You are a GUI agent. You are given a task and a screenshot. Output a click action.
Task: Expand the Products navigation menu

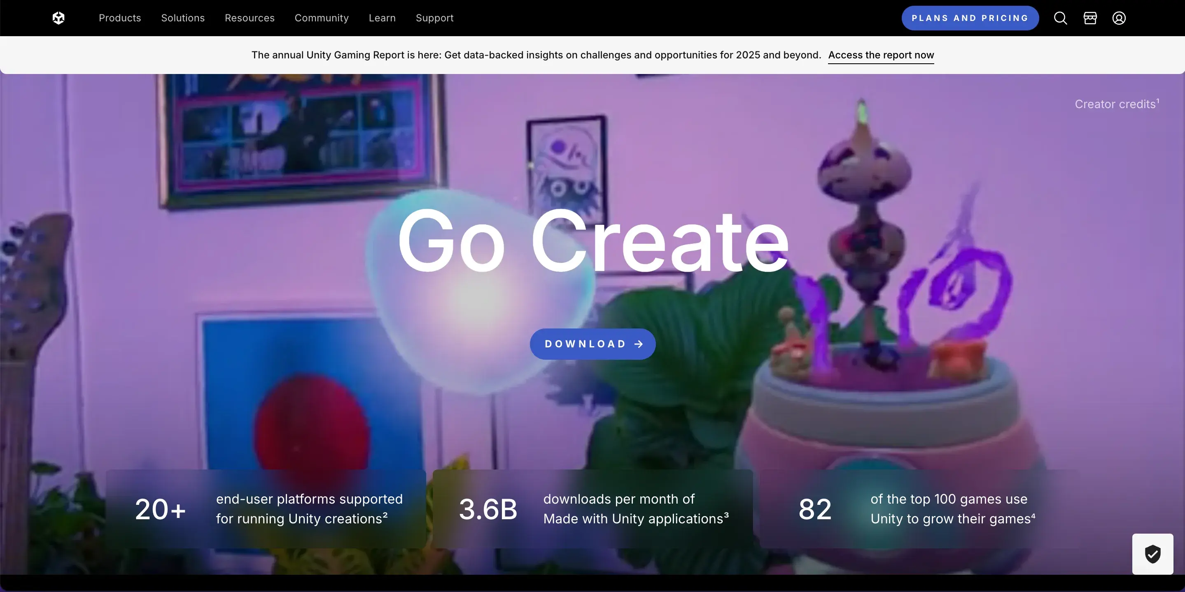click(119, 18)
